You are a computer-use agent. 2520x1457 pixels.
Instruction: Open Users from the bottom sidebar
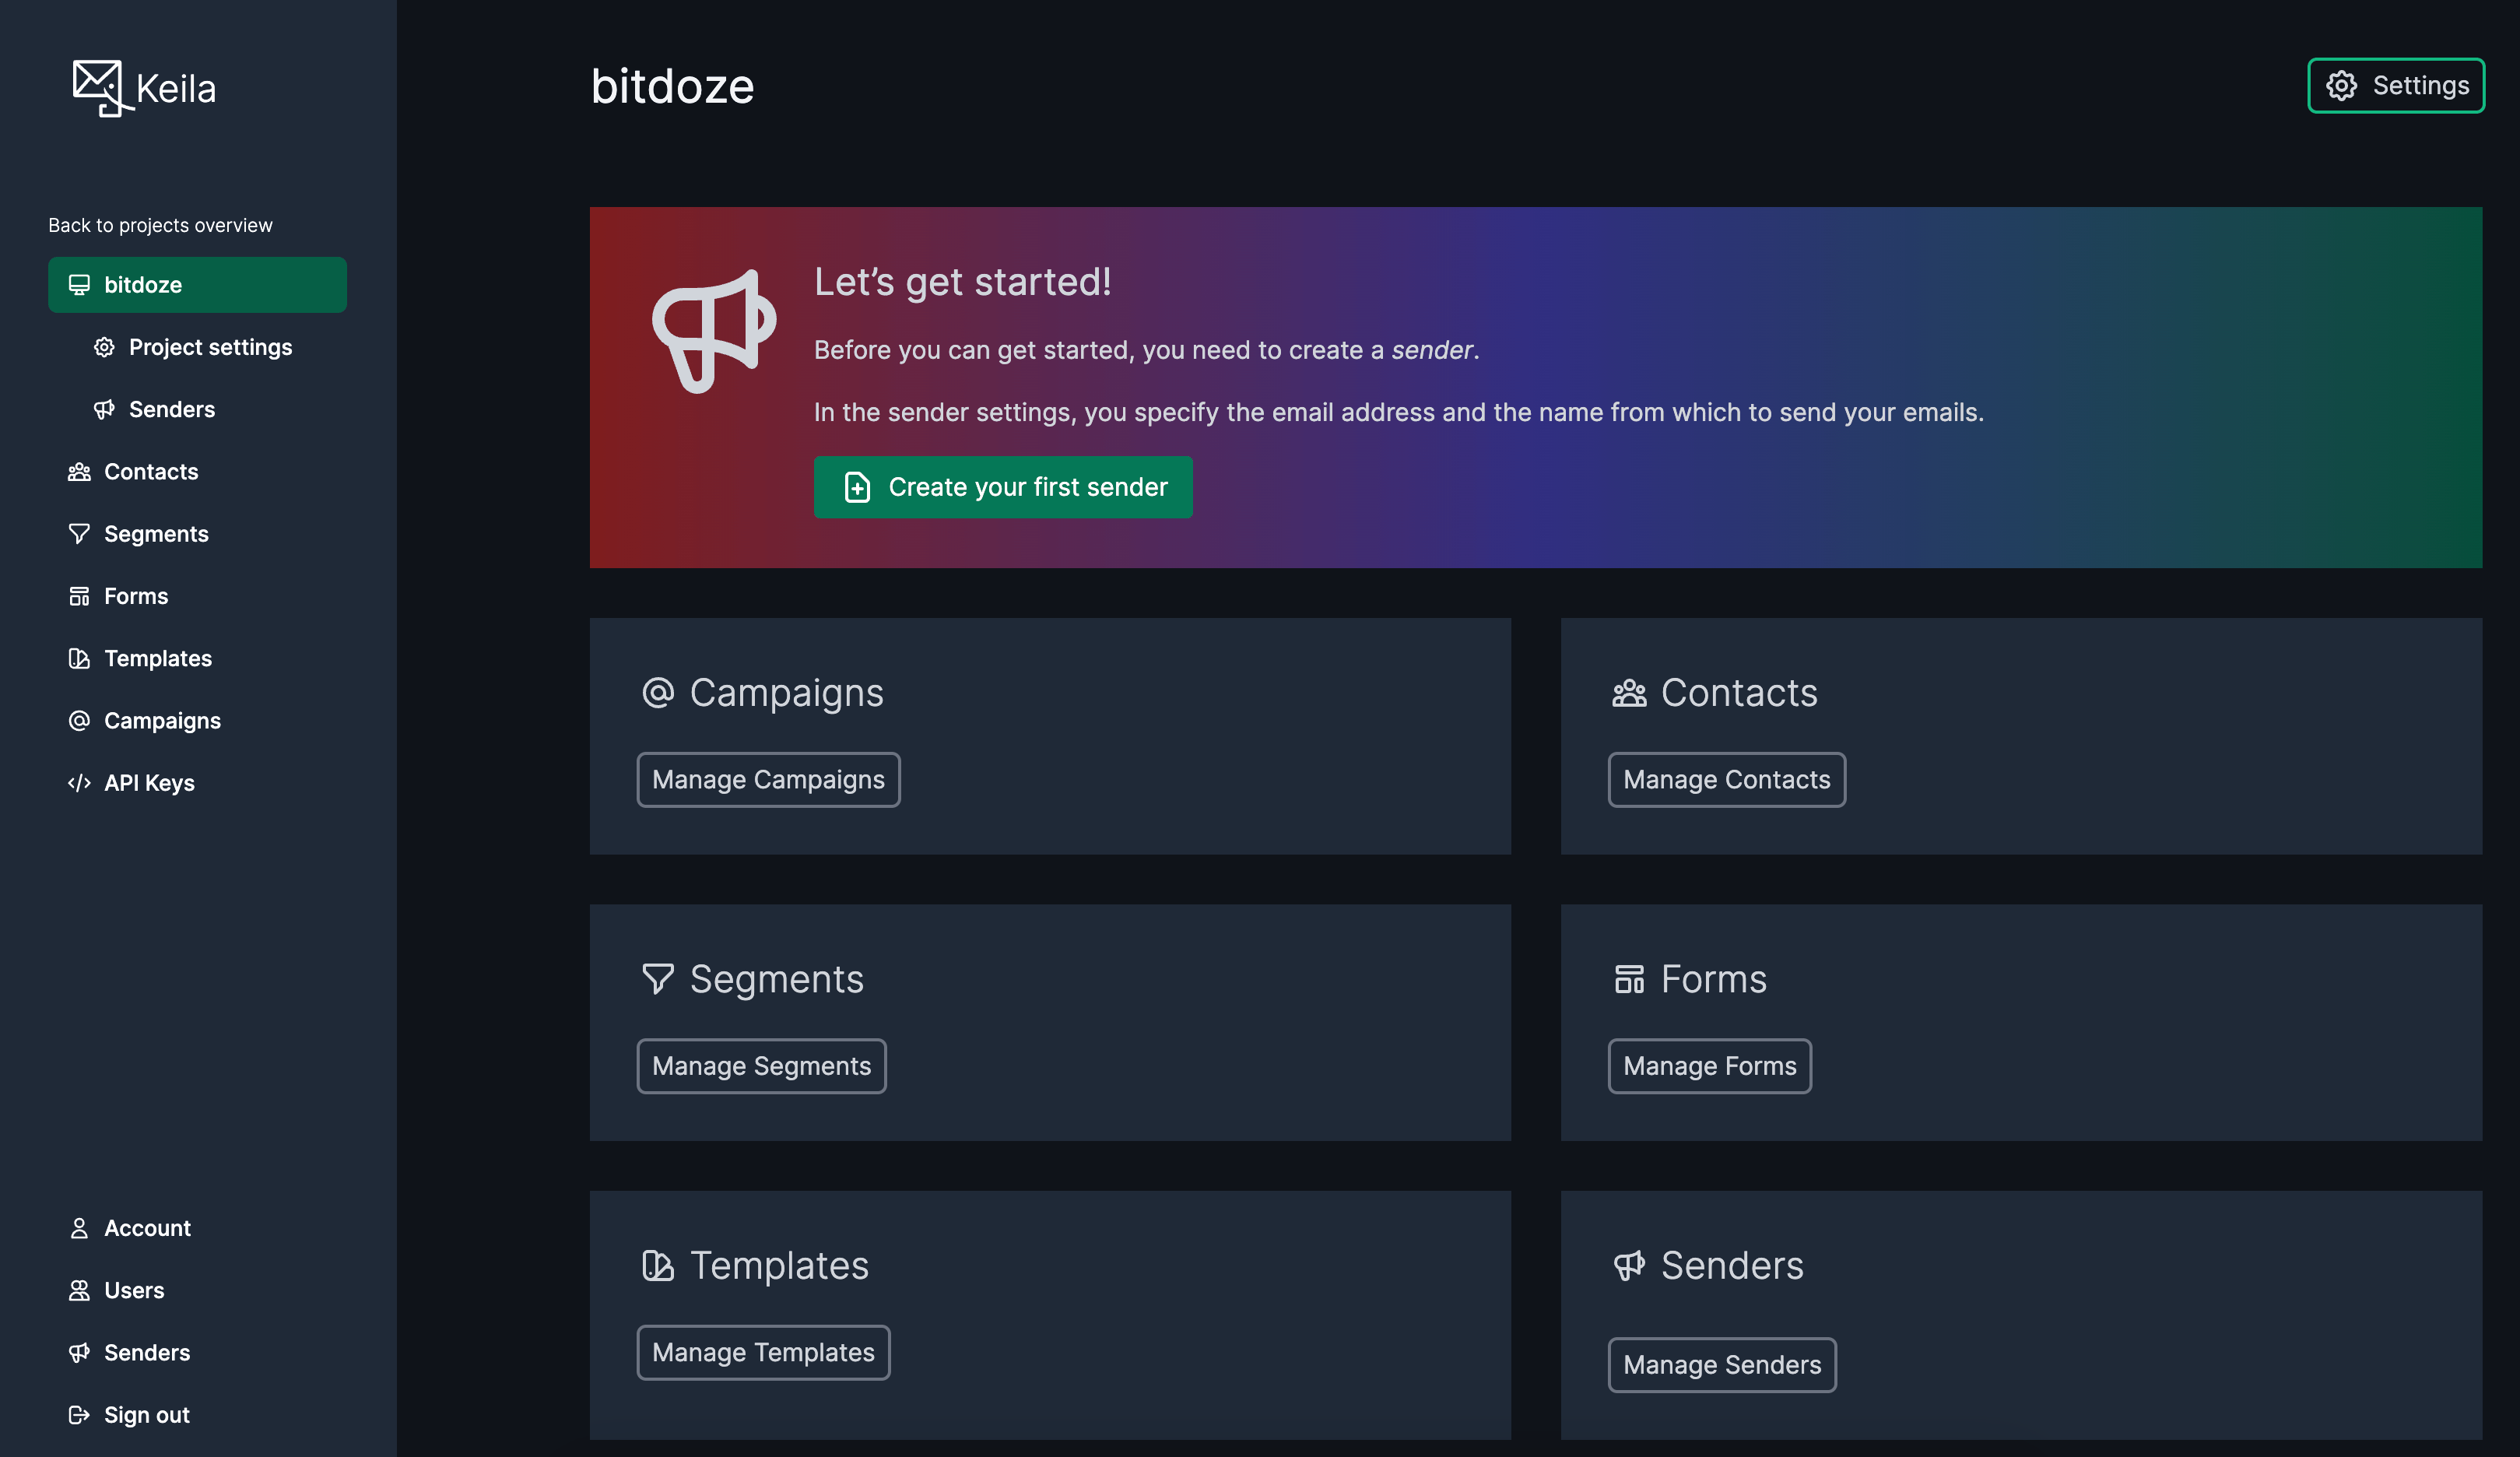(80, 1290)
